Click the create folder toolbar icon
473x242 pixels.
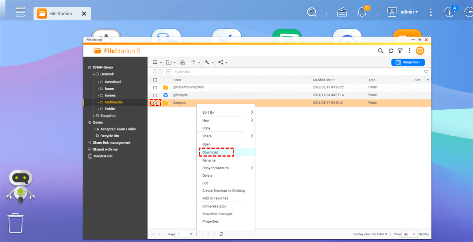click(x=169, y=62)
